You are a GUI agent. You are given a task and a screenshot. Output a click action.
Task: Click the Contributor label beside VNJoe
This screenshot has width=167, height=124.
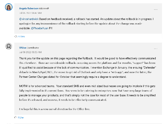[33, 48]
